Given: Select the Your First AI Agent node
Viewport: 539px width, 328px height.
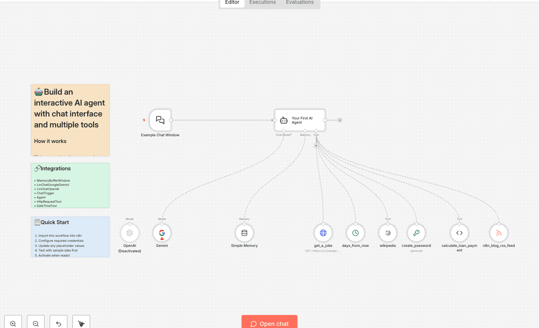Looking at the screenshot, I should (299, 120).
